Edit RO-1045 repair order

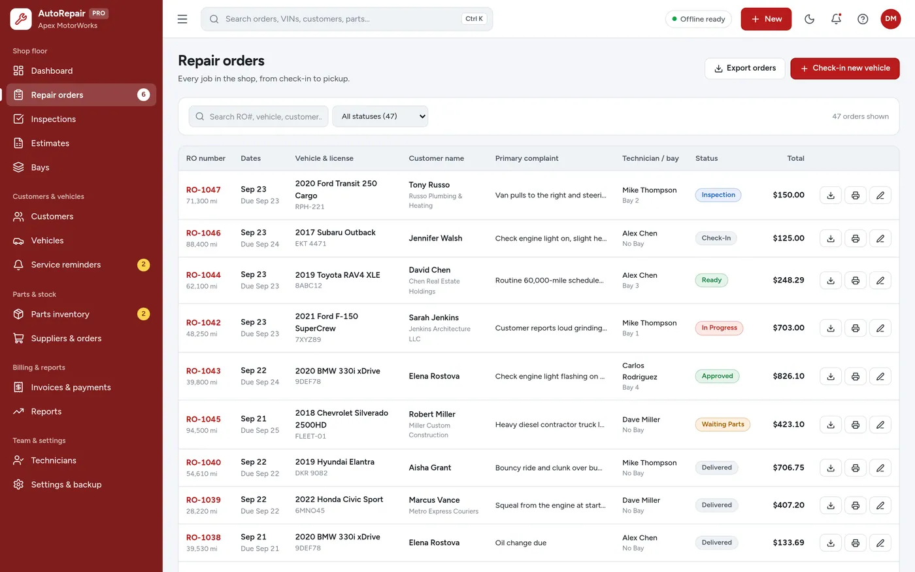[x=880, y=424]
